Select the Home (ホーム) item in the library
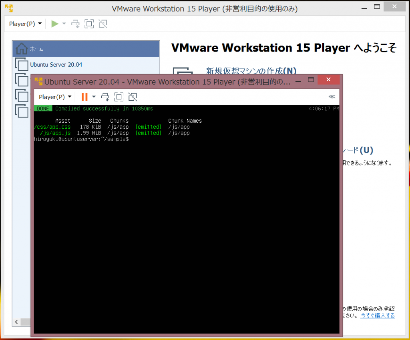The width and height of the screenshot is (410, 340). [86, 49]
